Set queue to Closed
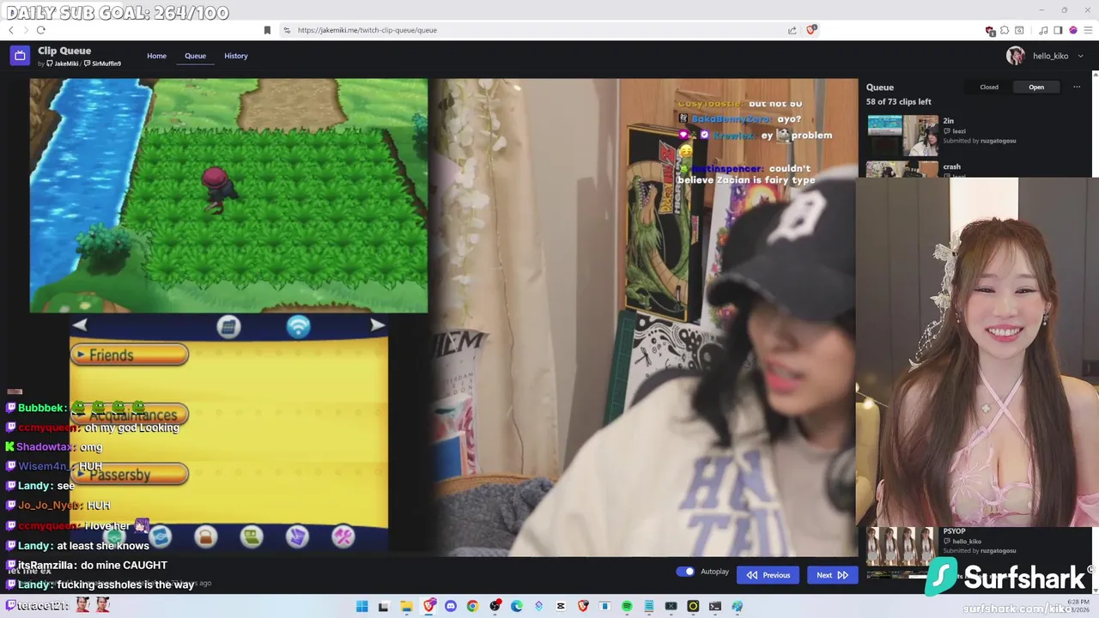 tap(989, 87)
